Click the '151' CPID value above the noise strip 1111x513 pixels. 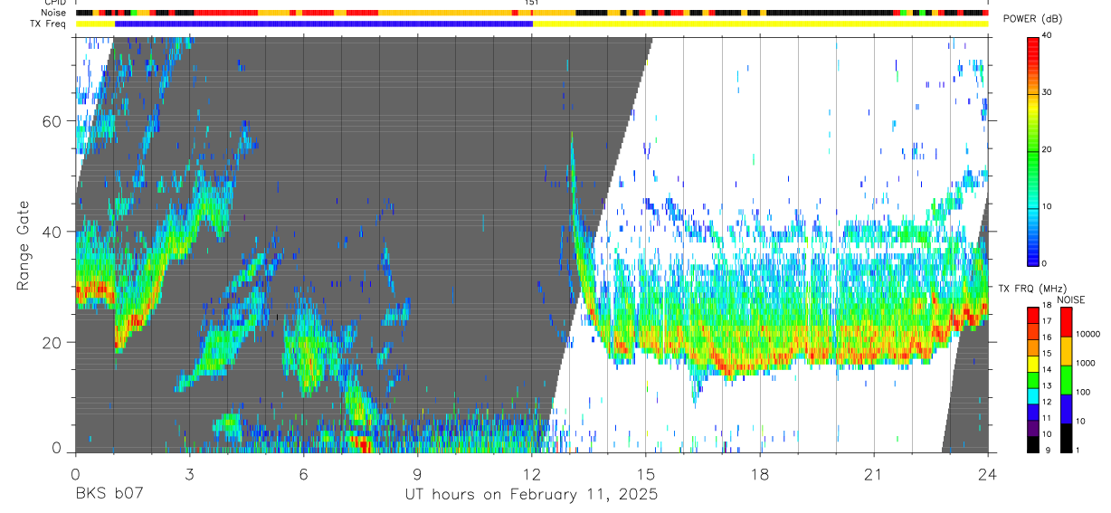pos(532,3)
